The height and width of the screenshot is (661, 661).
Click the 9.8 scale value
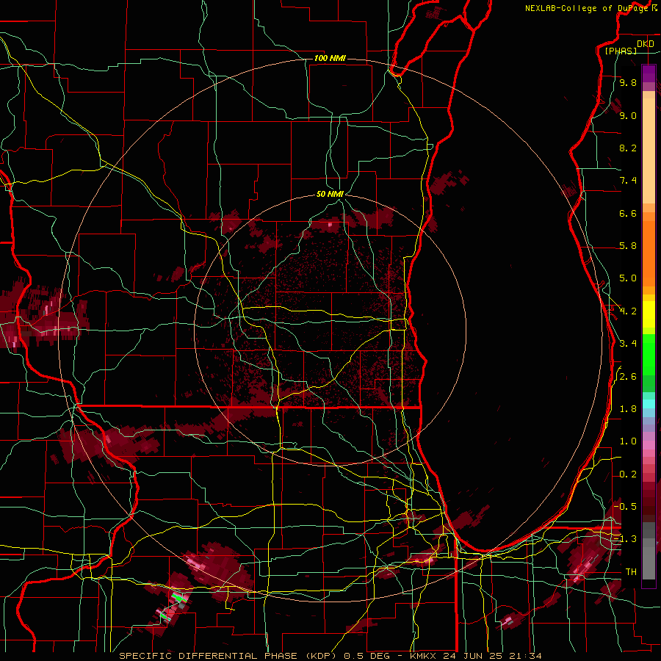pyautogui.click(x=628, y=82)
